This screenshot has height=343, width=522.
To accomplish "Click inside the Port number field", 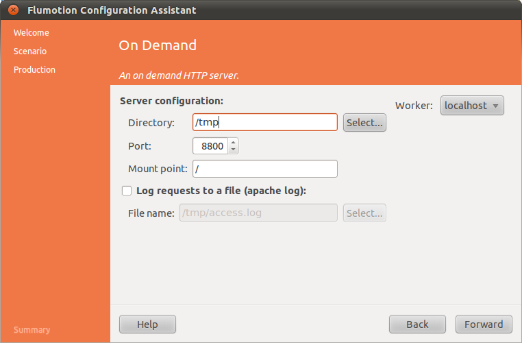I will click(211, 146).
